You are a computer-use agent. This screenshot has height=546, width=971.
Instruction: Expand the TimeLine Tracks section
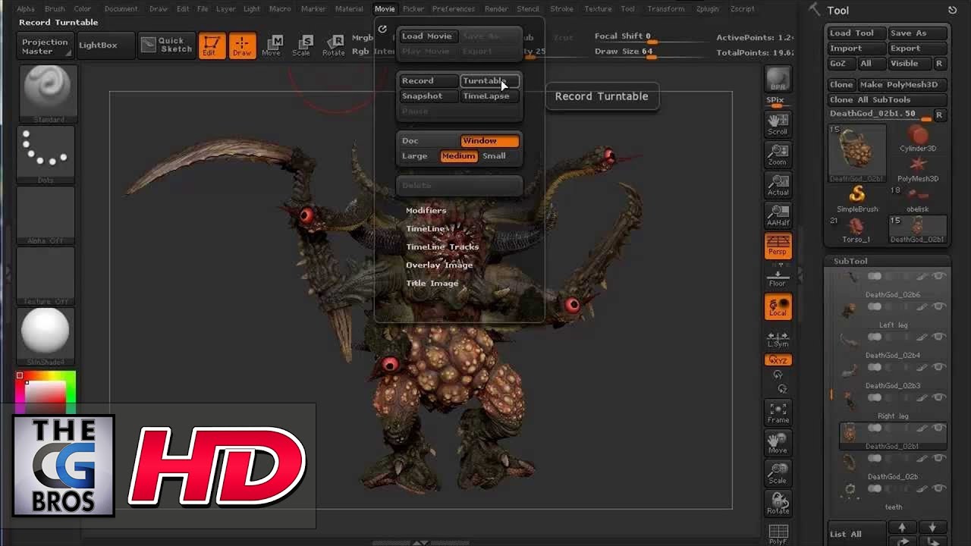442,246
